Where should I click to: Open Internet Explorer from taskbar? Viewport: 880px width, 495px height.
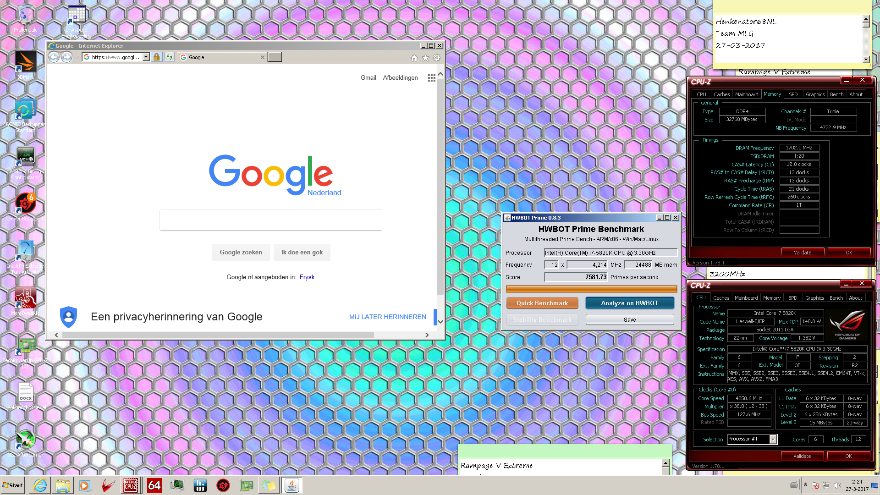click(x=40, y=485)
